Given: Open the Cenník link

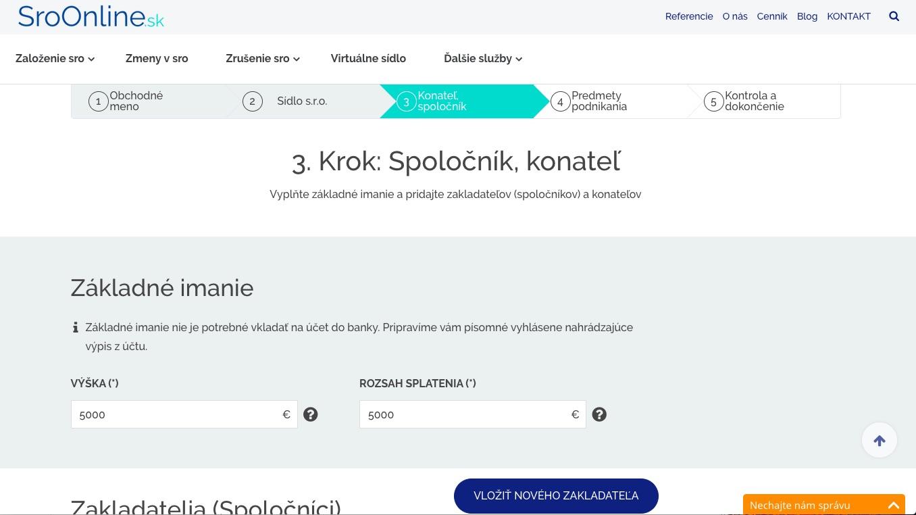Looking at the screenshot, I should [x=771, y=16].
